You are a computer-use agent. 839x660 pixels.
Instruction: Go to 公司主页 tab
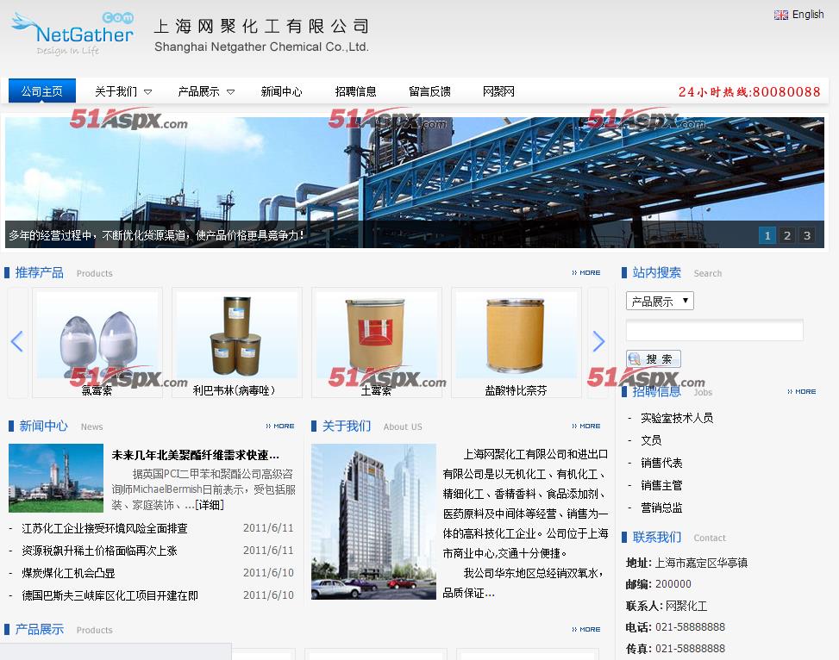pos(42,91)
